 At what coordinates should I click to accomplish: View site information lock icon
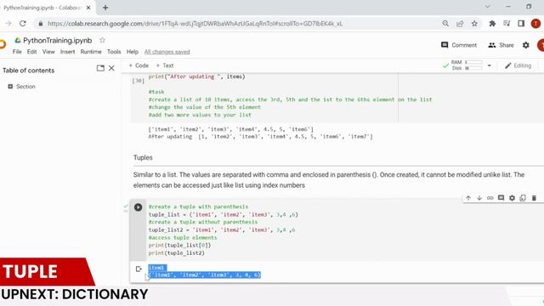coord(41,24)
